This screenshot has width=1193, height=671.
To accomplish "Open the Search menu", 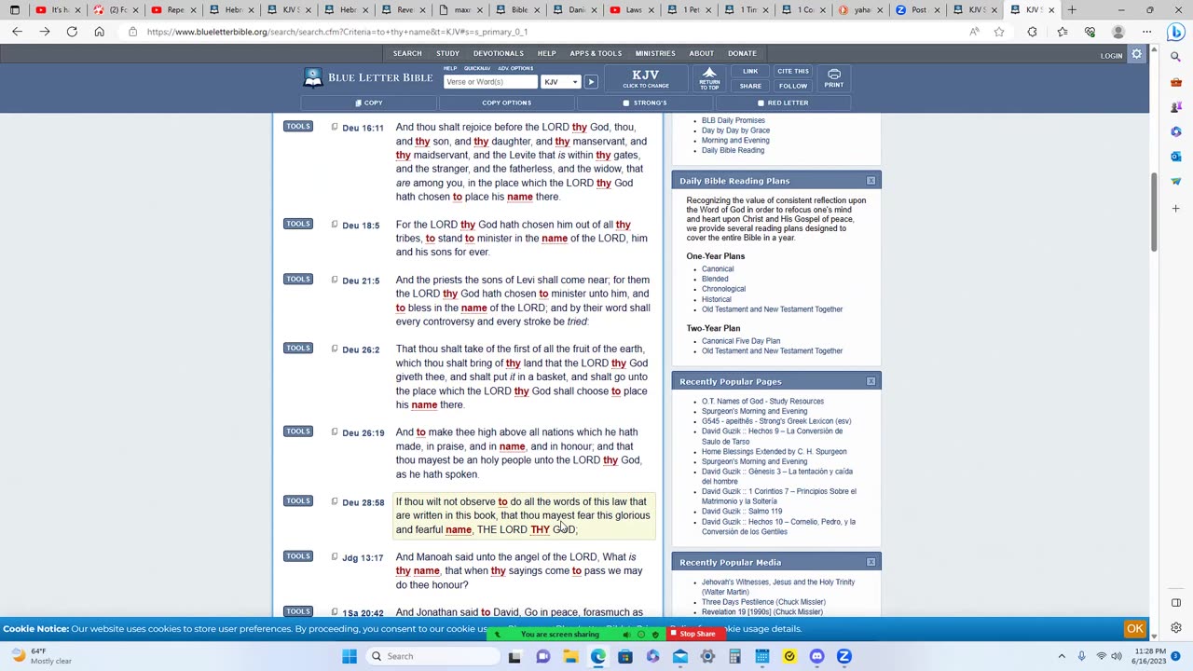I will (407, 53).
